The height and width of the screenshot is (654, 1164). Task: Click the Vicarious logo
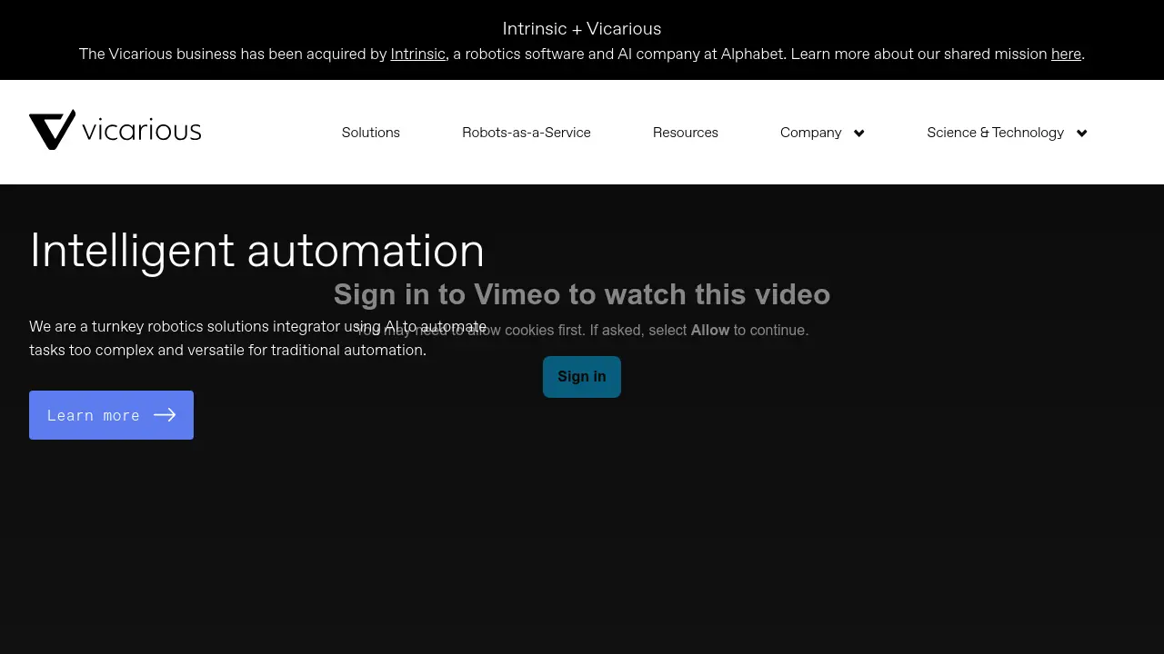[x=115, y=130]
